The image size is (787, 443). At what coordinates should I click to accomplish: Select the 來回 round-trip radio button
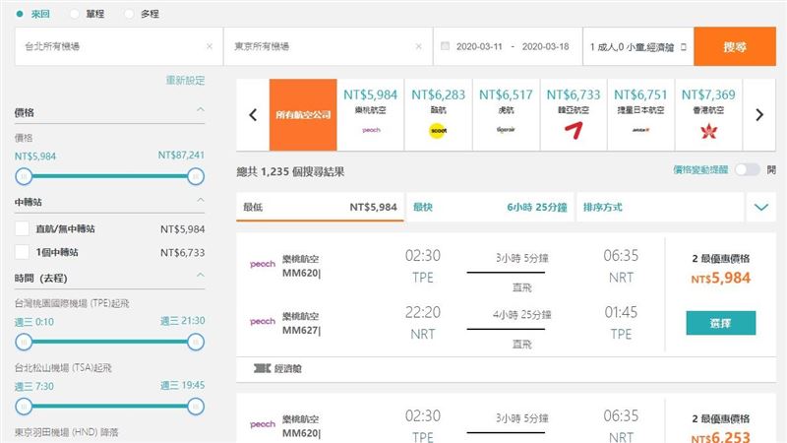(20, 14)
